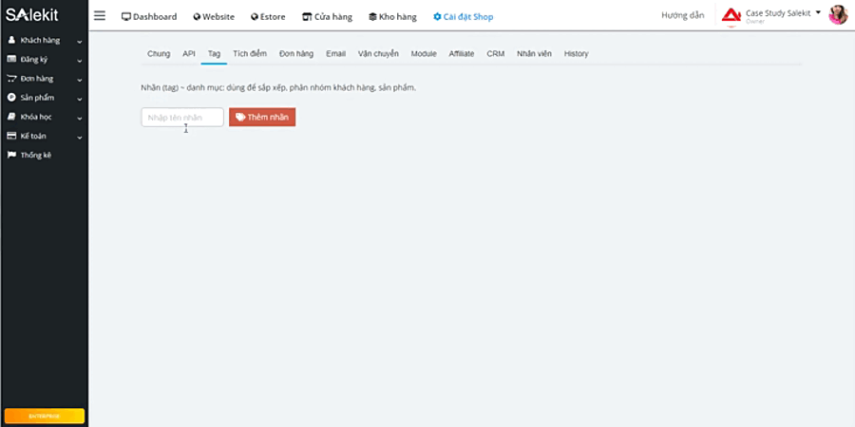855x427 pixels.
Task: Click the Kế toán card icon
Action: point(11,136)
